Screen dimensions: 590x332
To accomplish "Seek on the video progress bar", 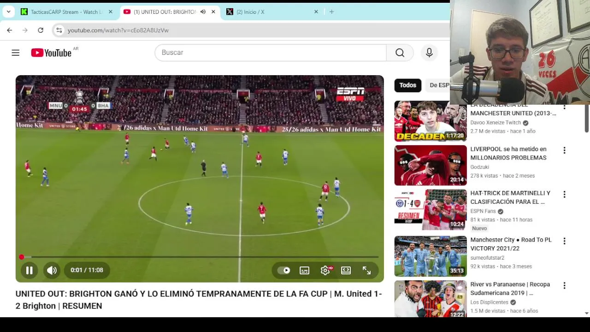I will pyautogui.click(x=200, y=257).
